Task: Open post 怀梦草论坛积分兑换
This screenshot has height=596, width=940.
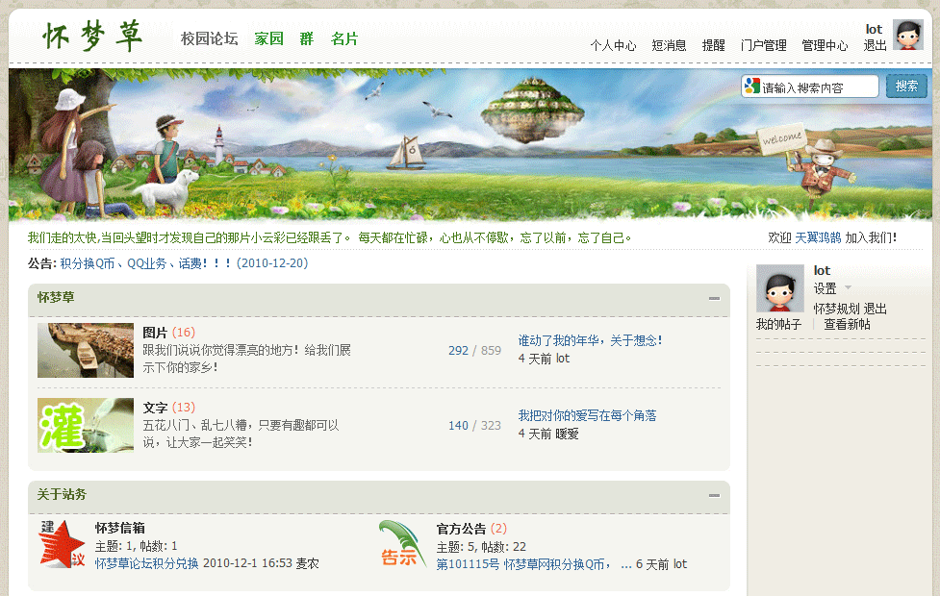Action: 146,563
